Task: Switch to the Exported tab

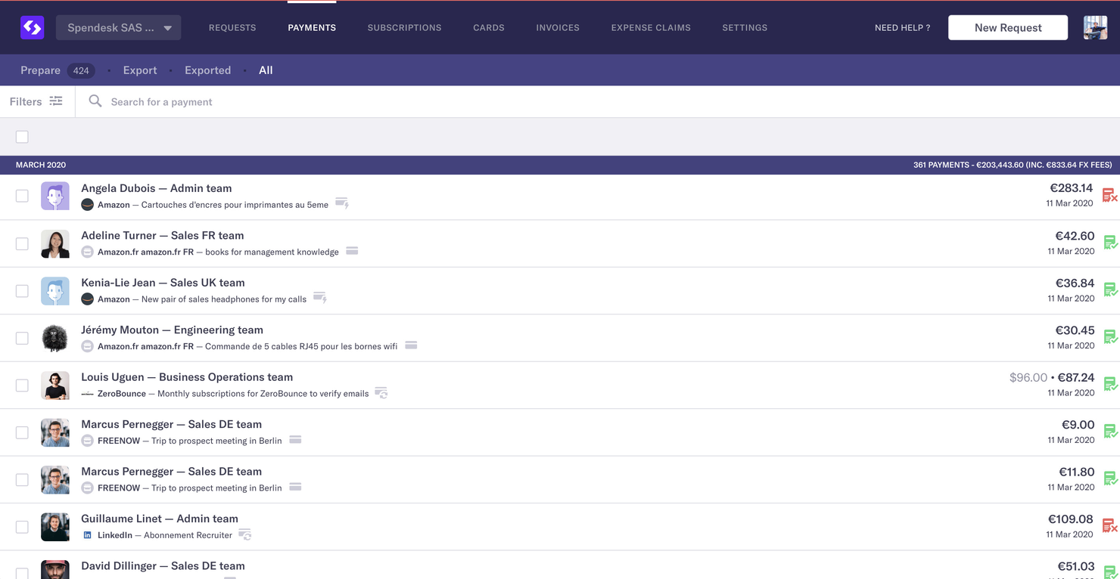Action: pos(207,70)
